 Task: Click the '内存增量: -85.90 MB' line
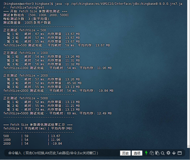[44, 83]
